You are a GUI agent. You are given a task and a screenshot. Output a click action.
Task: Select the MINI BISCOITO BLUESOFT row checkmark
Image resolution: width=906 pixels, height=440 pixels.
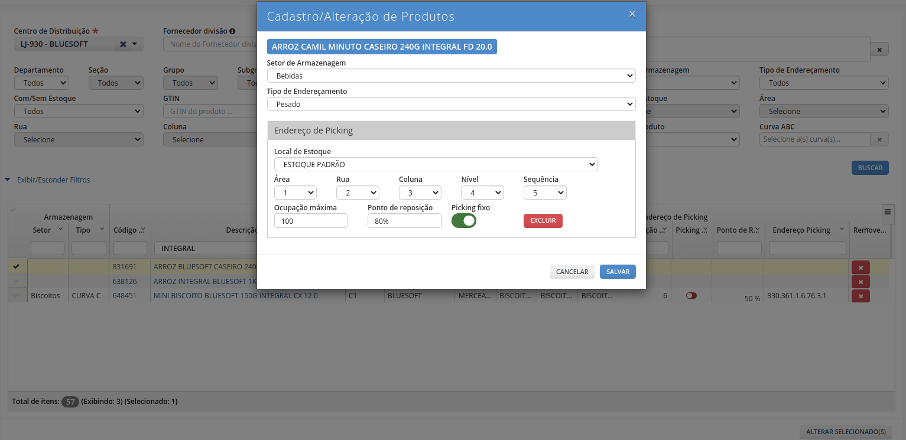click(x=17, y=295)
